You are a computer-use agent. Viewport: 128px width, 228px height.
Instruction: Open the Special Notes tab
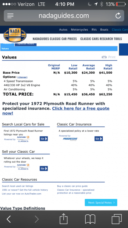tap(25, 44)
